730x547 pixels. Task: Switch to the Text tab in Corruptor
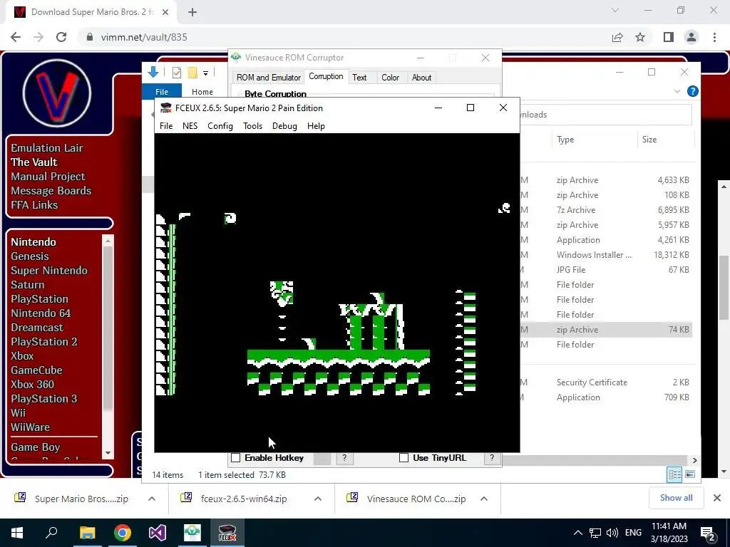point(359,78)
